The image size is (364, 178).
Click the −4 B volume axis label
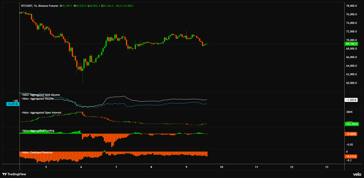pos(16,101)
